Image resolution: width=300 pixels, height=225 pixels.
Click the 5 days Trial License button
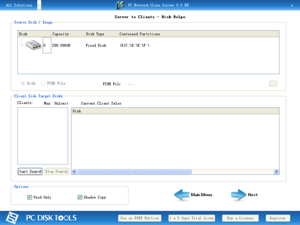[192, 218]
